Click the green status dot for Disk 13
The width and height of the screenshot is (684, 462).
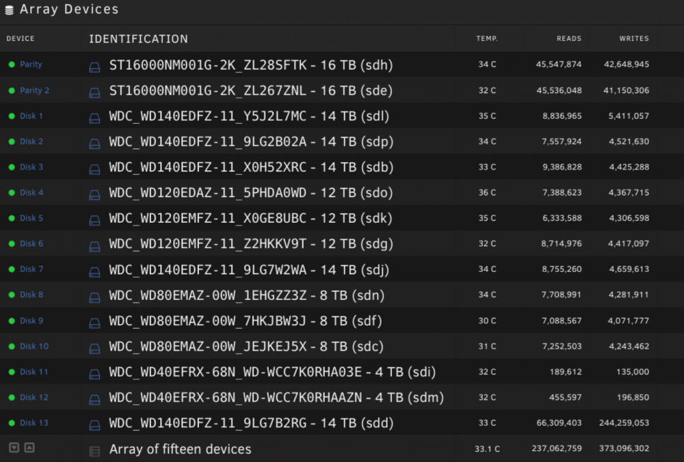(12, 423)
